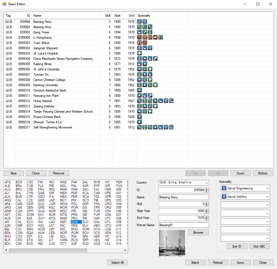Click green square icon in Li Hongzhang row
Image resolution: width=277 pixels, height=269 pixels.
click(161, 38)
